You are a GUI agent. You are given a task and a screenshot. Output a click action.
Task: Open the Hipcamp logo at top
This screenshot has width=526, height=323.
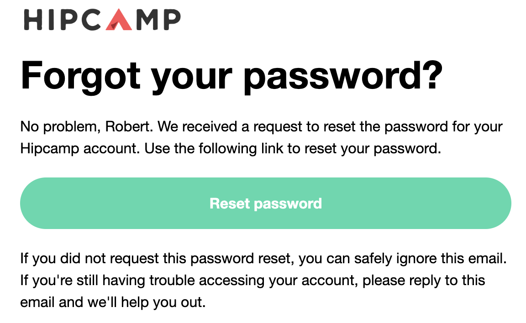102,20
